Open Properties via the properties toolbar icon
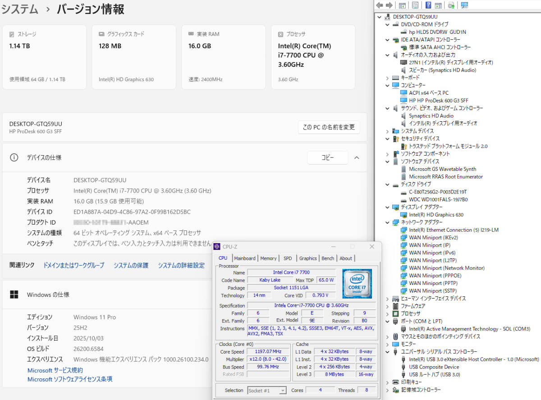541x400 pixels. tap(415, 5)
